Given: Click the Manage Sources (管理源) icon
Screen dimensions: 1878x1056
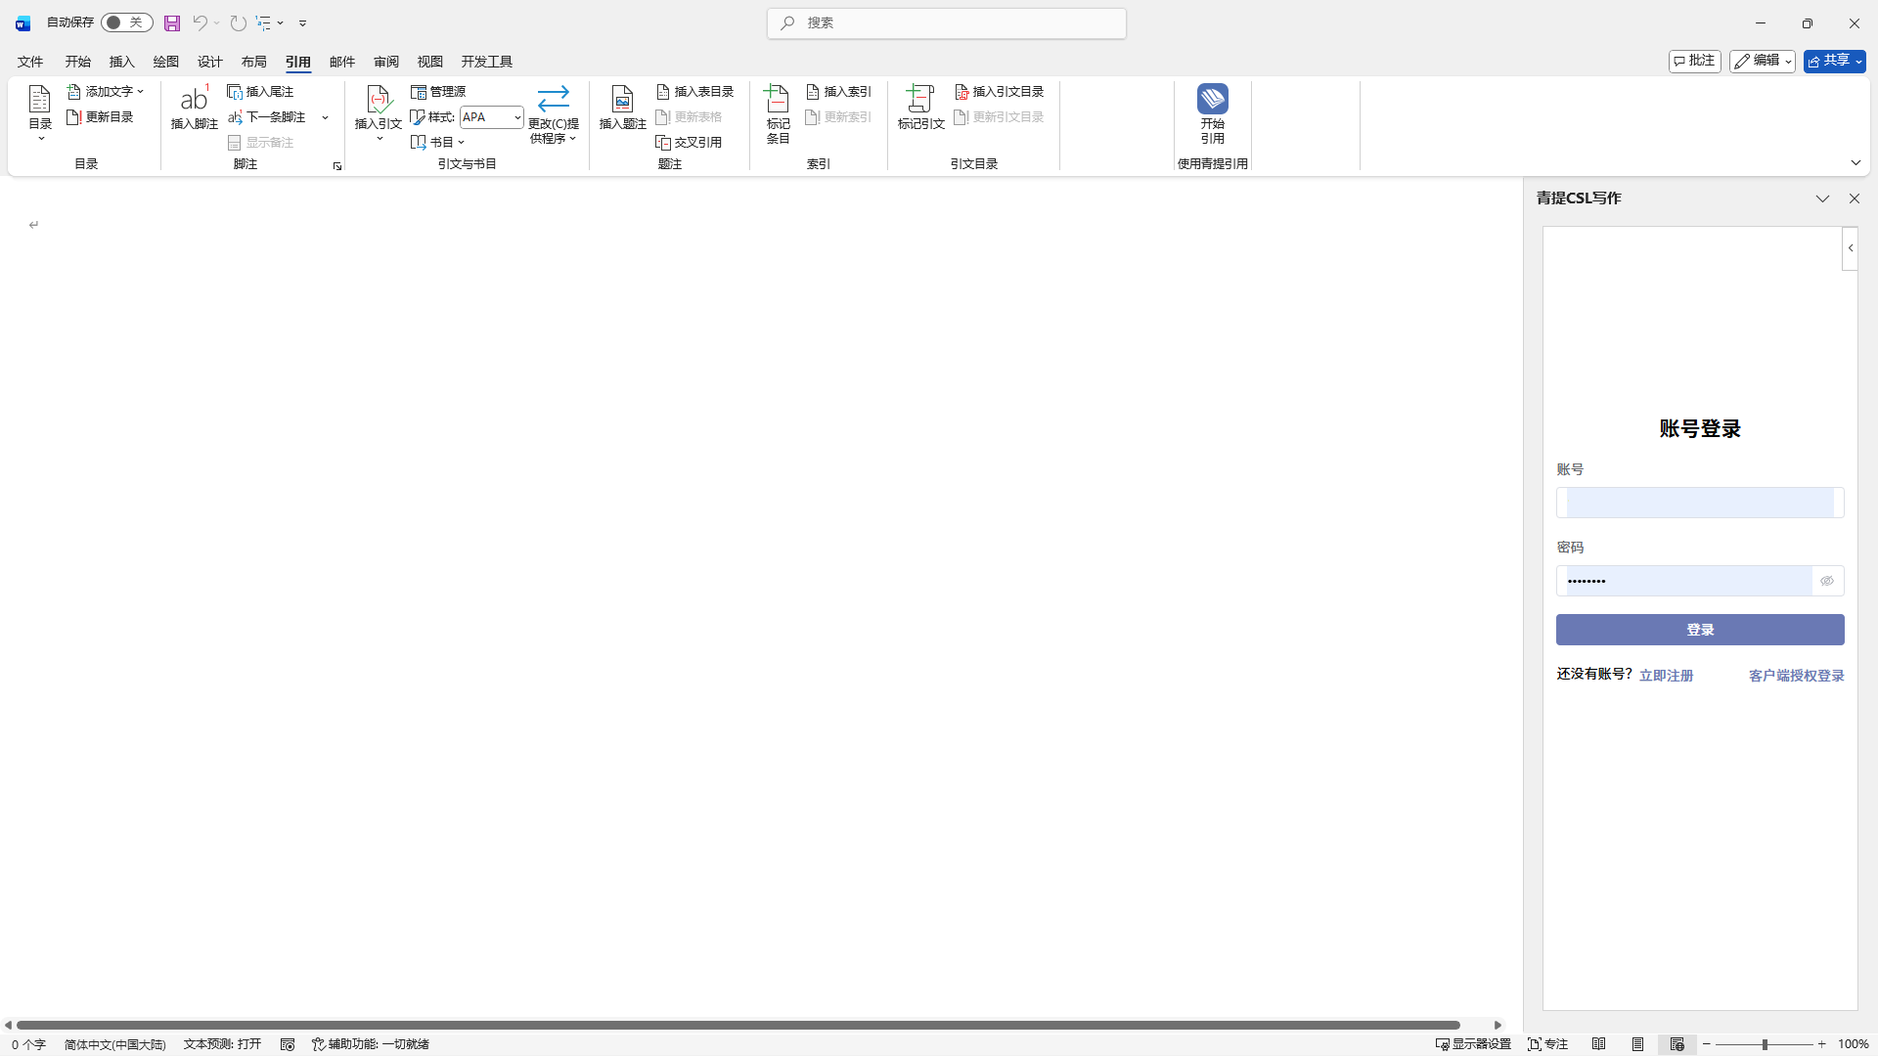Looking at the screenshot, I should pyautogui.click(x=419, y=92).
